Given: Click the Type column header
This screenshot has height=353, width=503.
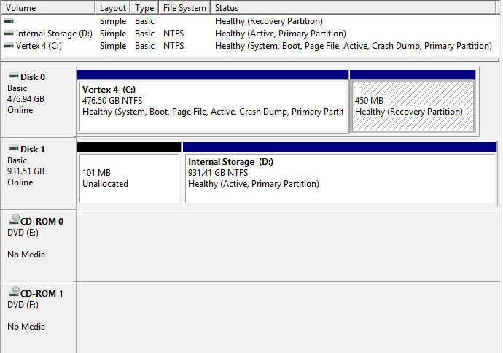Looking at the screenshot, I should (x=144, y=8).
